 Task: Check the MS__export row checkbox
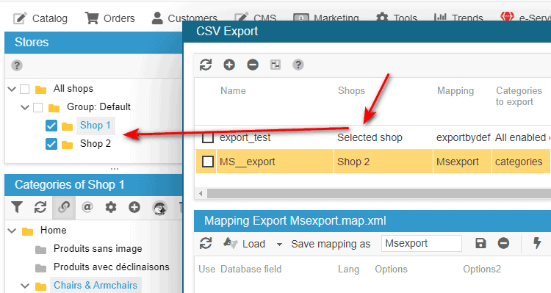click(x=208, y=162)
